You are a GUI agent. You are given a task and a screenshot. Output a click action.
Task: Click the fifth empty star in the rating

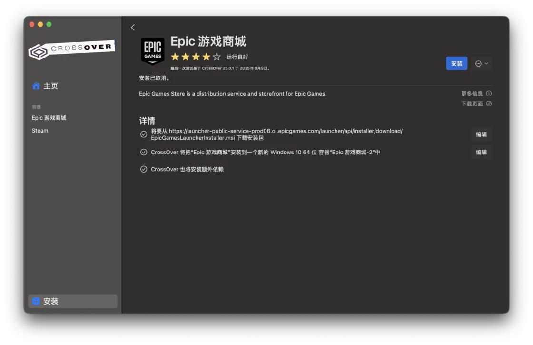point(217,57)
